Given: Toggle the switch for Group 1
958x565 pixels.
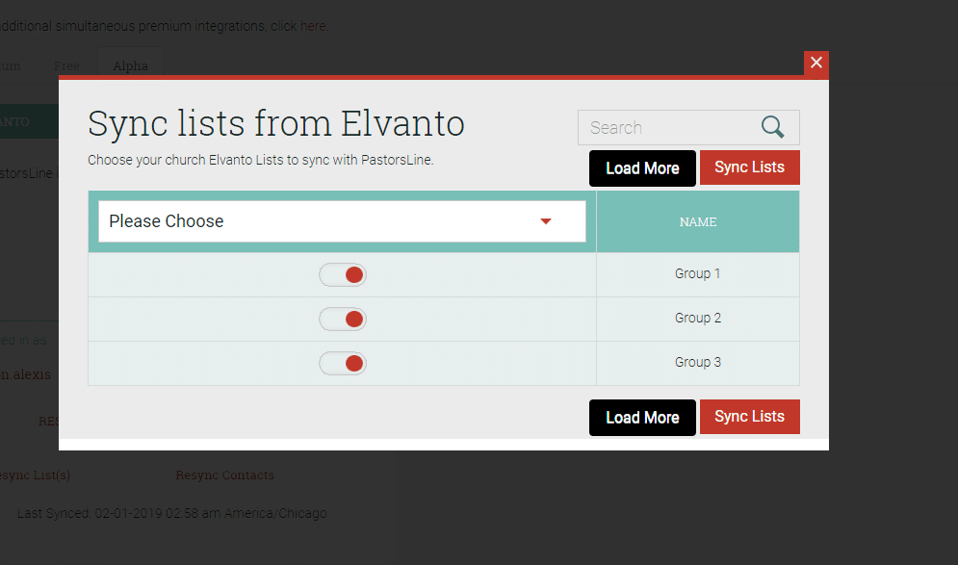Looking at the screenshot, I should click(343, 275).
